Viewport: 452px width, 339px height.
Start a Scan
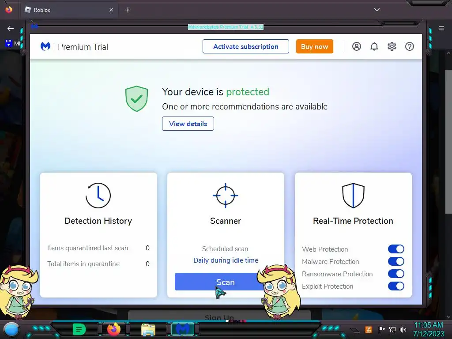coord(226,282)
